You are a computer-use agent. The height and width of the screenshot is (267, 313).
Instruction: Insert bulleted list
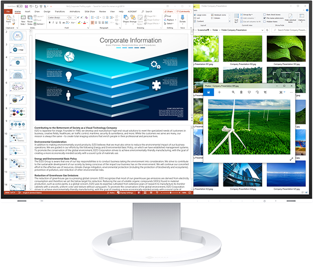click(93, 18)
